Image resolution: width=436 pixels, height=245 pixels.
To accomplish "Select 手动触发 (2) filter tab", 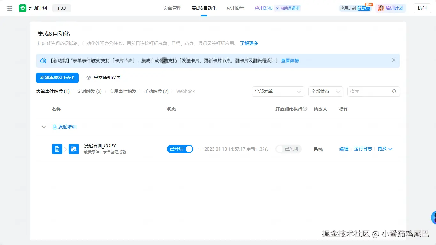I will coord(156,92).
